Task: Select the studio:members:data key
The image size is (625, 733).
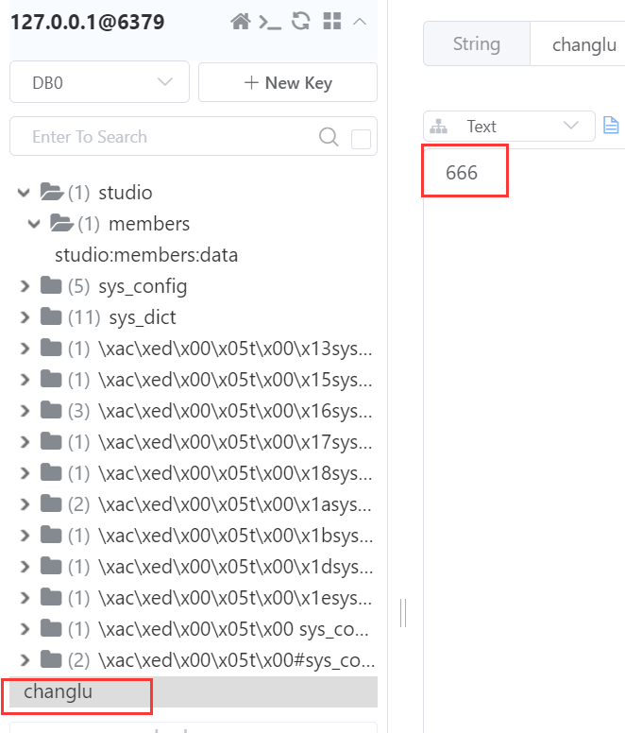Action: 146,255
